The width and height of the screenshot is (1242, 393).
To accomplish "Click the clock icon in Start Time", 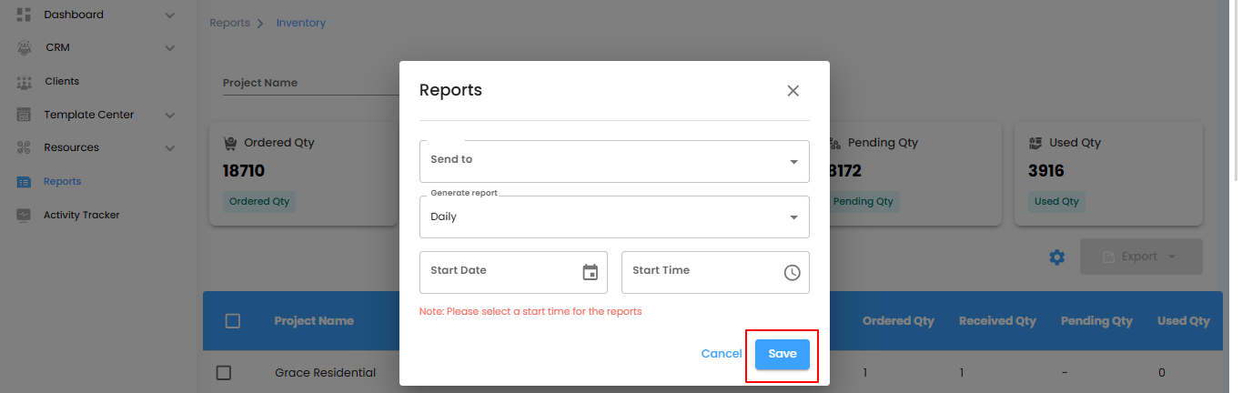I will point(792,272).
